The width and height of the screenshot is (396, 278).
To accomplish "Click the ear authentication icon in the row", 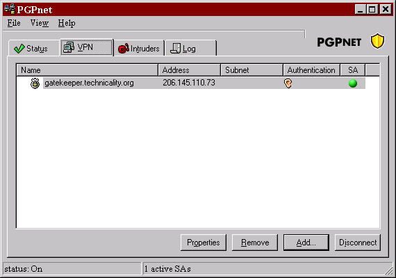I will (288, 83).
